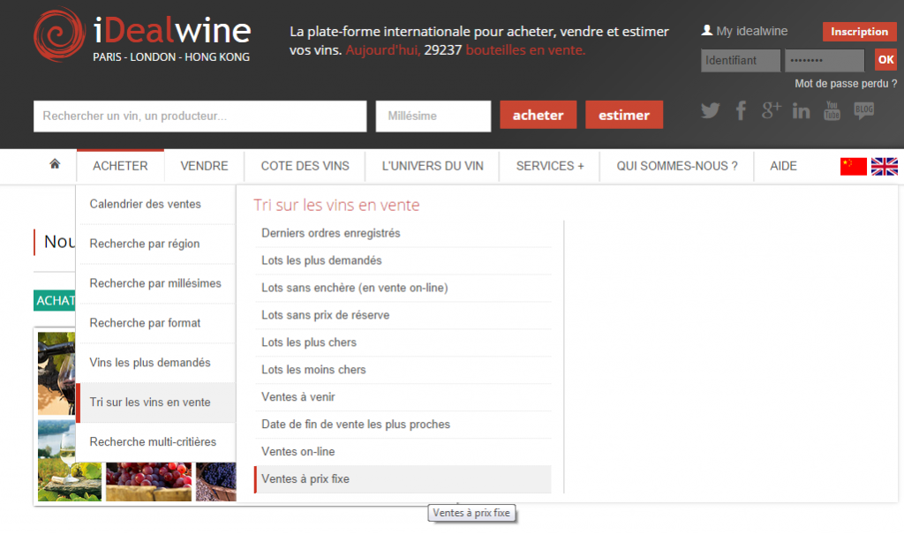Screen dimensions: 904x534
Task: Choose Ventes à venir
Action: pos(403,397)
